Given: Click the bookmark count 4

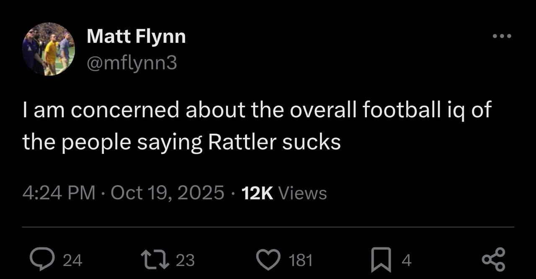Looking at the screenshot, I should pyautogui.click(x=407, y=261).
